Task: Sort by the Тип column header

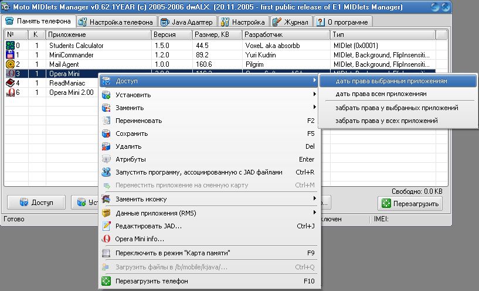Action: pyautogui.click(x=382, y=35)
